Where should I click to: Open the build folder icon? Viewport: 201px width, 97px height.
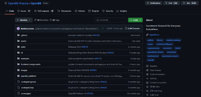pos(18,47)
